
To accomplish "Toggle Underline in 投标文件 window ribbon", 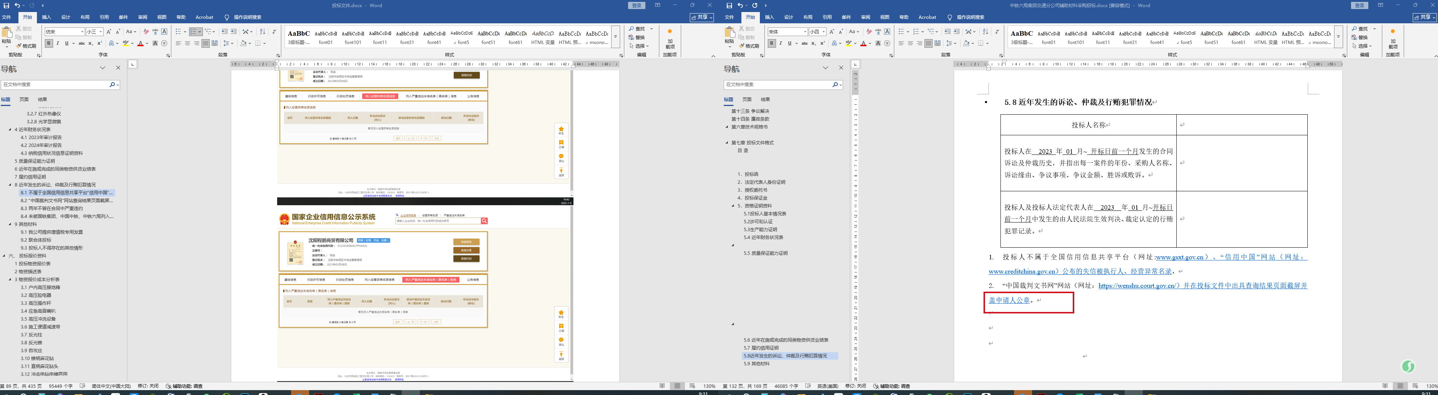I will (66, 44).
